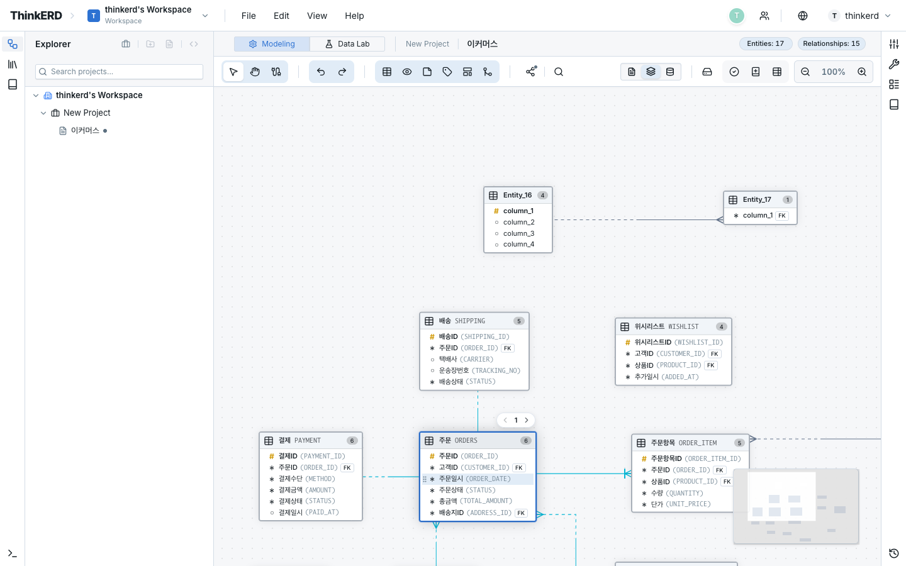The width and height of the screenshot is (906, 566).
Task: Switch to the Data Lab tab
Action: pos(347,44)
